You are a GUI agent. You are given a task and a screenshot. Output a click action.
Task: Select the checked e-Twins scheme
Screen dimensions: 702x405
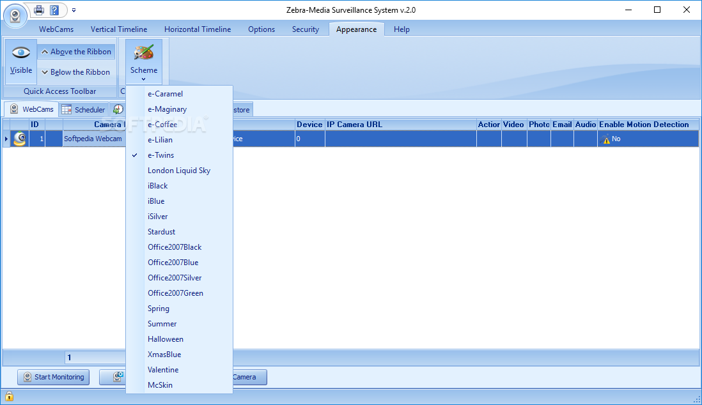point(180,155)
